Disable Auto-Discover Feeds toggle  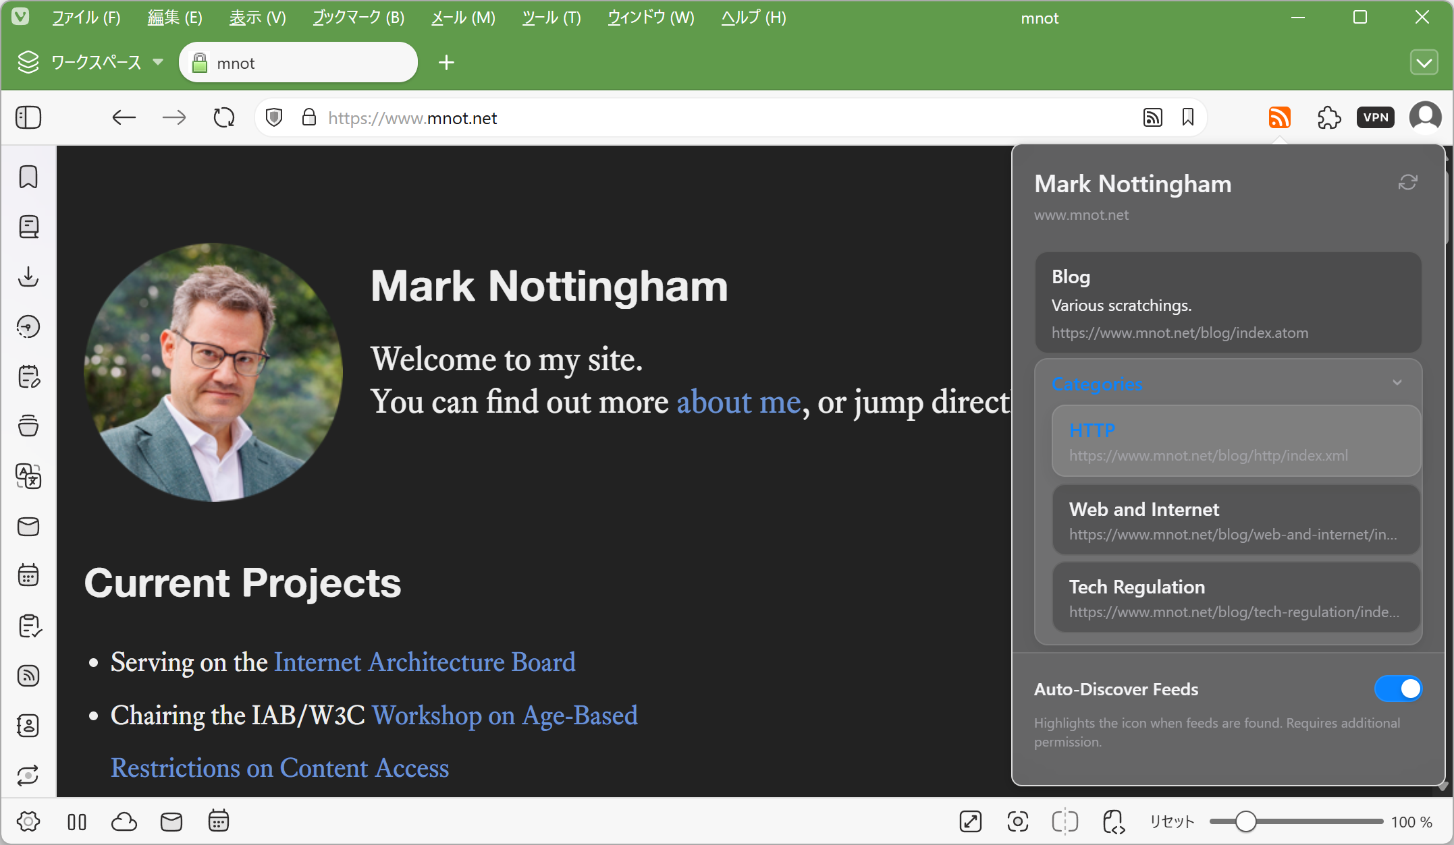point(1398,689)
